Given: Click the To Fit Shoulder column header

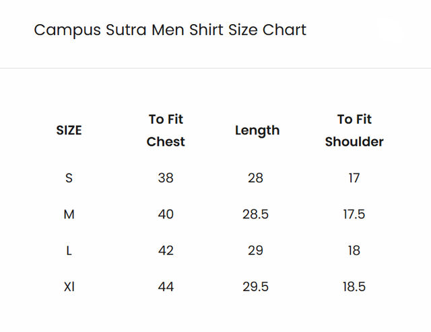Looking at the screenshot, I should tap(354, 130).
